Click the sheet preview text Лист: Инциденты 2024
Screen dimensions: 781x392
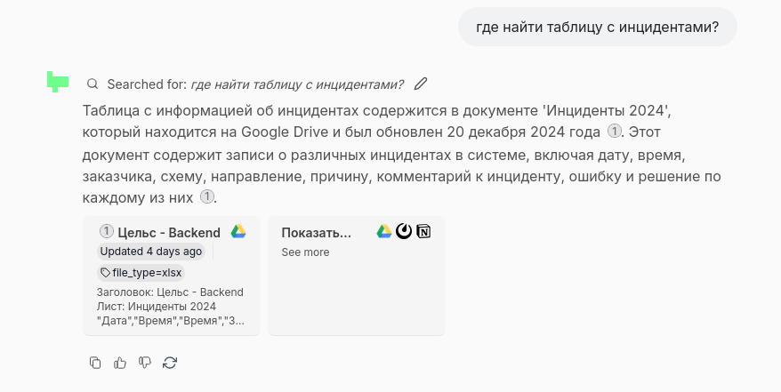pos(156,307)
